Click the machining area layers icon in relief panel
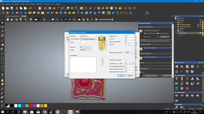Viewport: 204px width, 114px height. [x=141, y=31]
